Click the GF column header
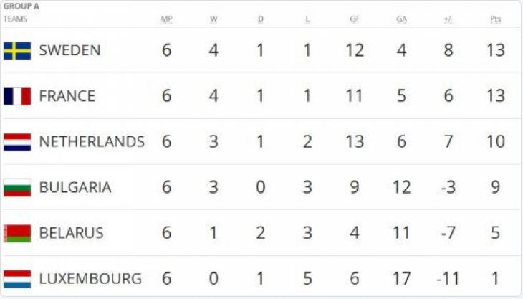 [x=355, y=19]
